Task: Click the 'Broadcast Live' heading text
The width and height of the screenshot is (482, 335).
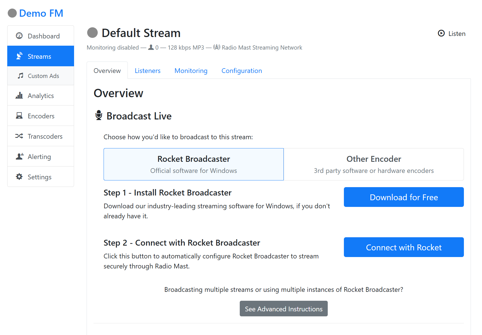Action: [139, 116]
